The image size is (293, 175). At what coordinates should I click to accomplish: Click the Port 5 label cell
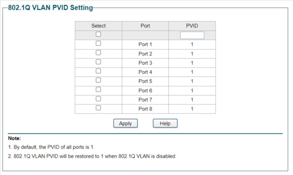click(x=145, y=81)
